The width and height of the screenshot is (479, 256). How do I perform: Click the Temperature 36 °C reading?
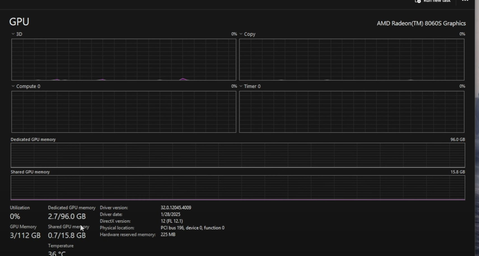click(x=57, y=253)
